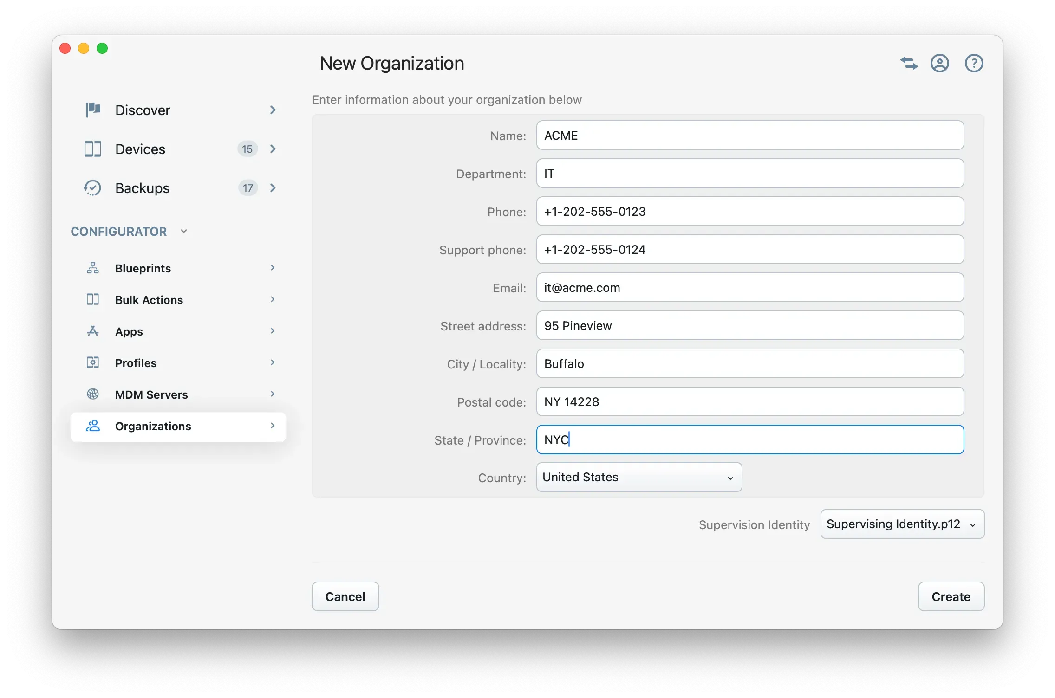Click the Create button

[951, 596]
